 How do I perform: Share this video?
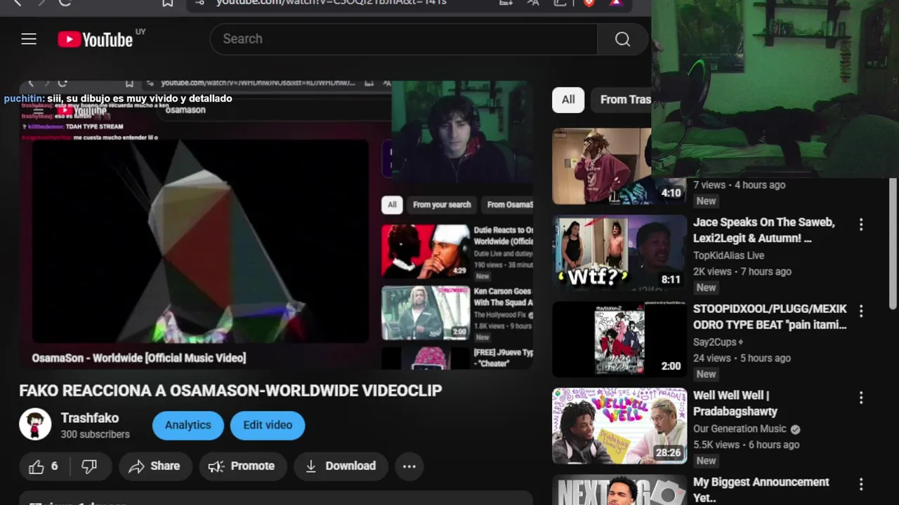pyautogui.click(x=155, y=466)
